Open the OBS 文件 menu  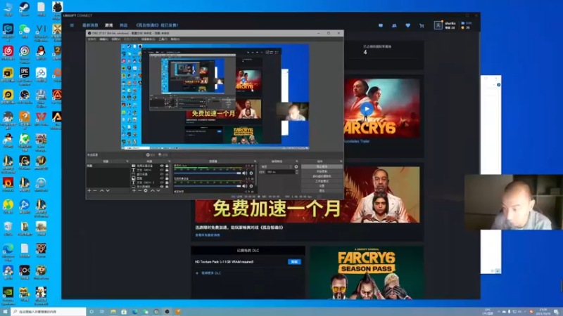(92, 39)
